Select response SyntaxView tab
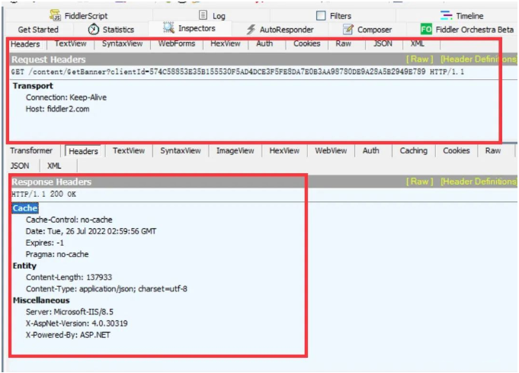 coord(181,151)
